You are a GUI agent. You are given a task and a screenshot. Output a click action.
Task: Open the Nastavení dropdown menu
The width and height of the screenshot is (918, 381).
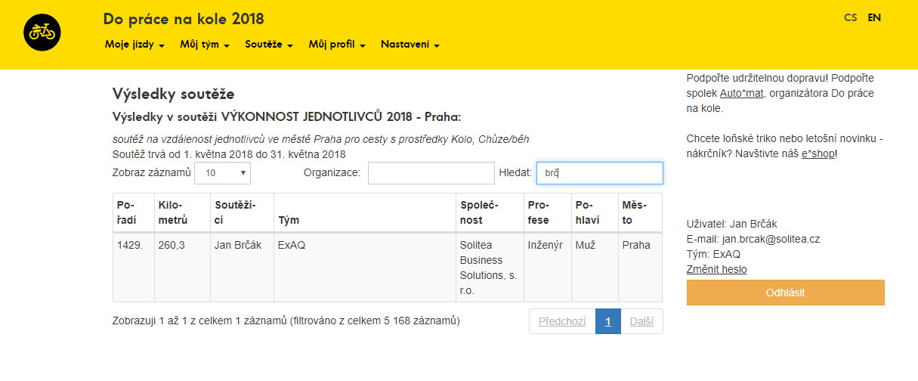pyautogui.click(x=410, y=45)
